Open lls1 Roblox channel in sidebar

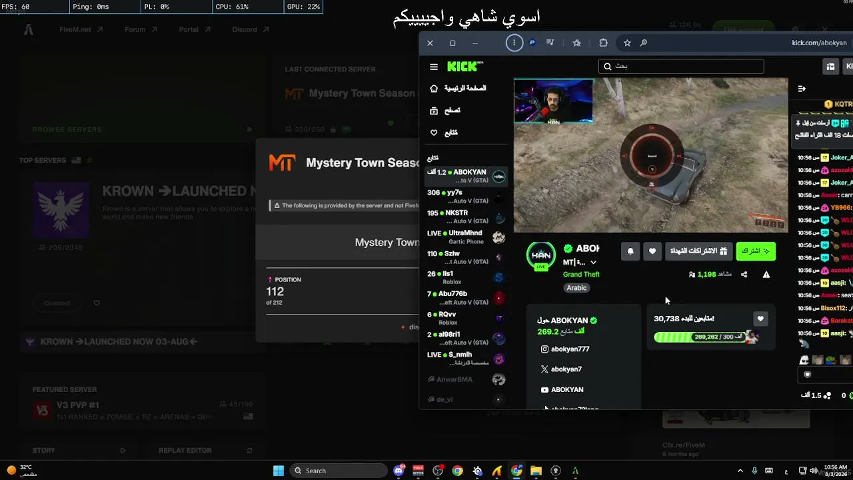click(466, 277)
